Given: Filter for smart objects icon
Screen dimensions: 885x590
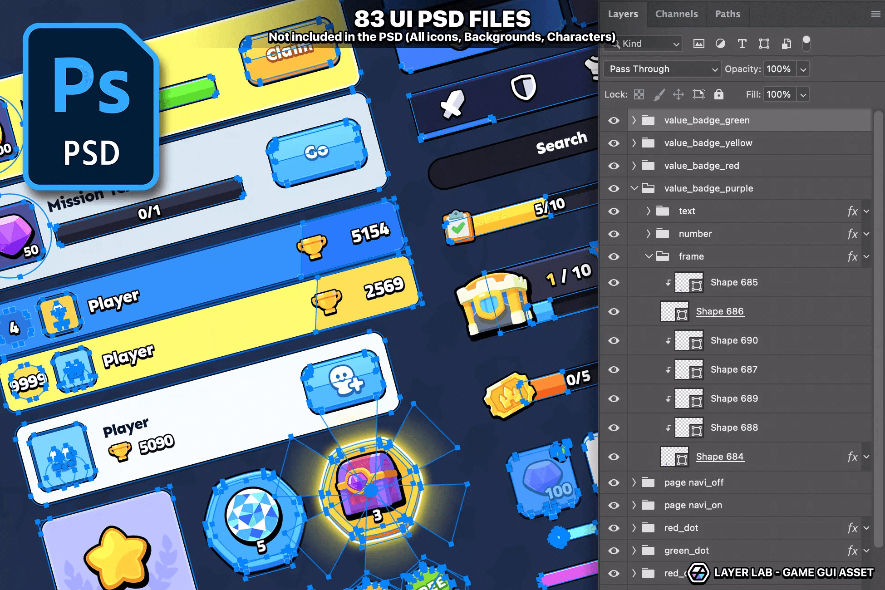Looking at the screenshot, I should pyautogui.click(x=786, y=44).
